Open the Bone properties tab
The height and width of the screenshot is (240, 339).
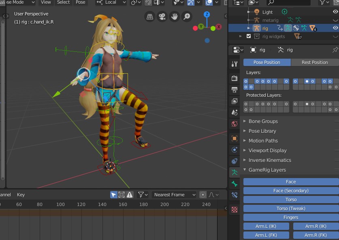235,184
